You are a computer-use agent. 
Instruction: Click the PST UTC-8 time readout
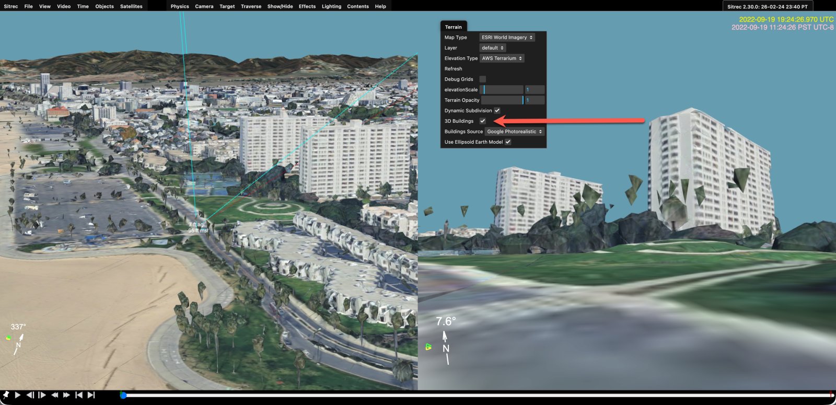tap(783, 27)
